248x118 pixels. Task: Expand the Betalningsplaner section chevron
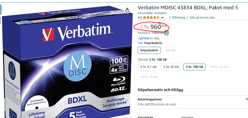tap(247, 99)
